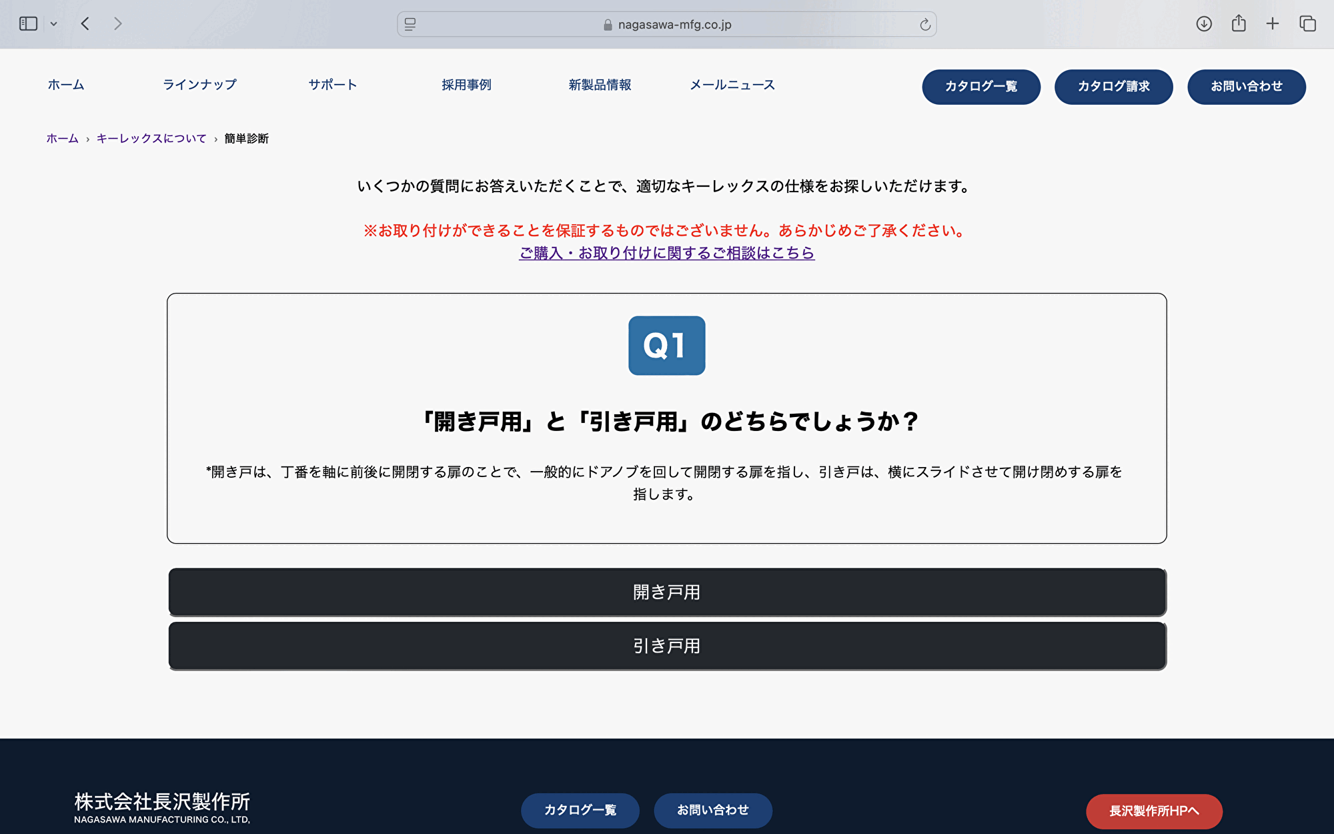Viewport: 1334px width, 834px height.
Task: Open sidebar options dropdown chevron
Action: coord(53,24)
